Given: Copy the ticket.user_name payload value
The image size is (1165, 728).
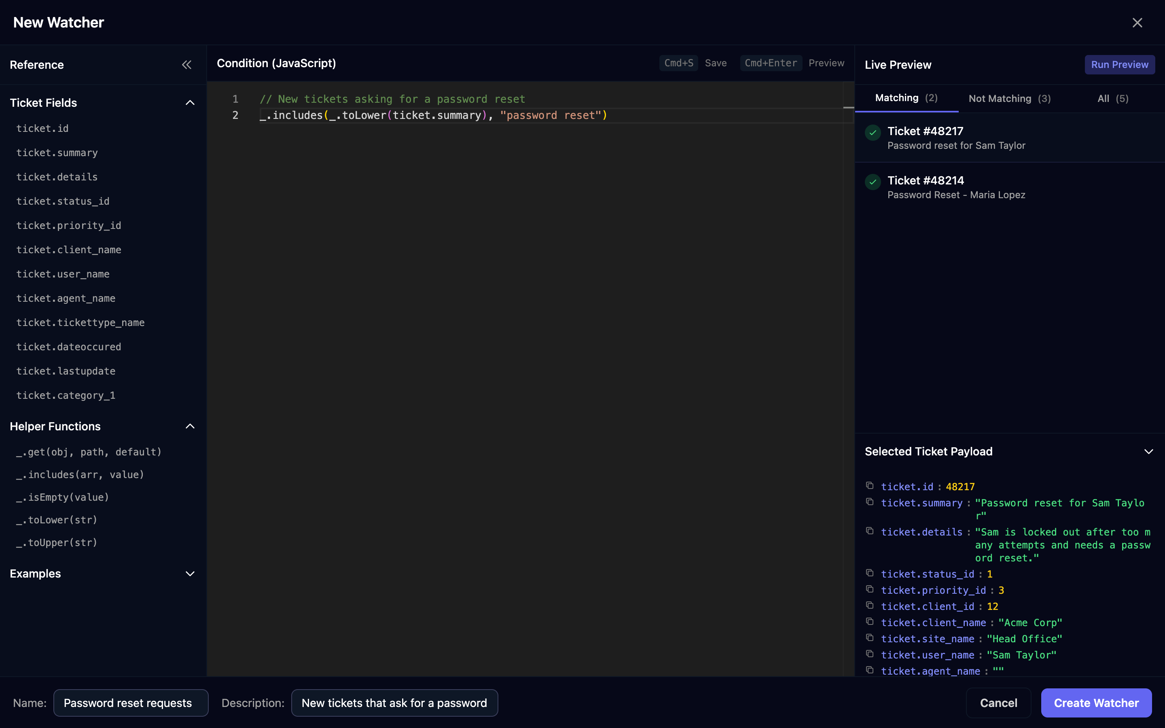Looking at the screenshot, I should click(x=869, y=654).
